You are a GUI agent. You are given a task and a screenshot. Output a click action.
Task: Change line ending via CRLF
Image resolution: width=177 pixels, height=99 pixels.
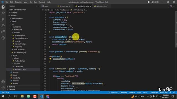point(145,92)
